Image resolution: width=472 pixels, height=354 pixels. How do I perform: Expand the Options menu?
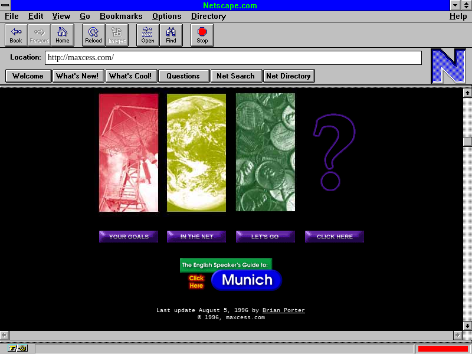click(166, 17)
